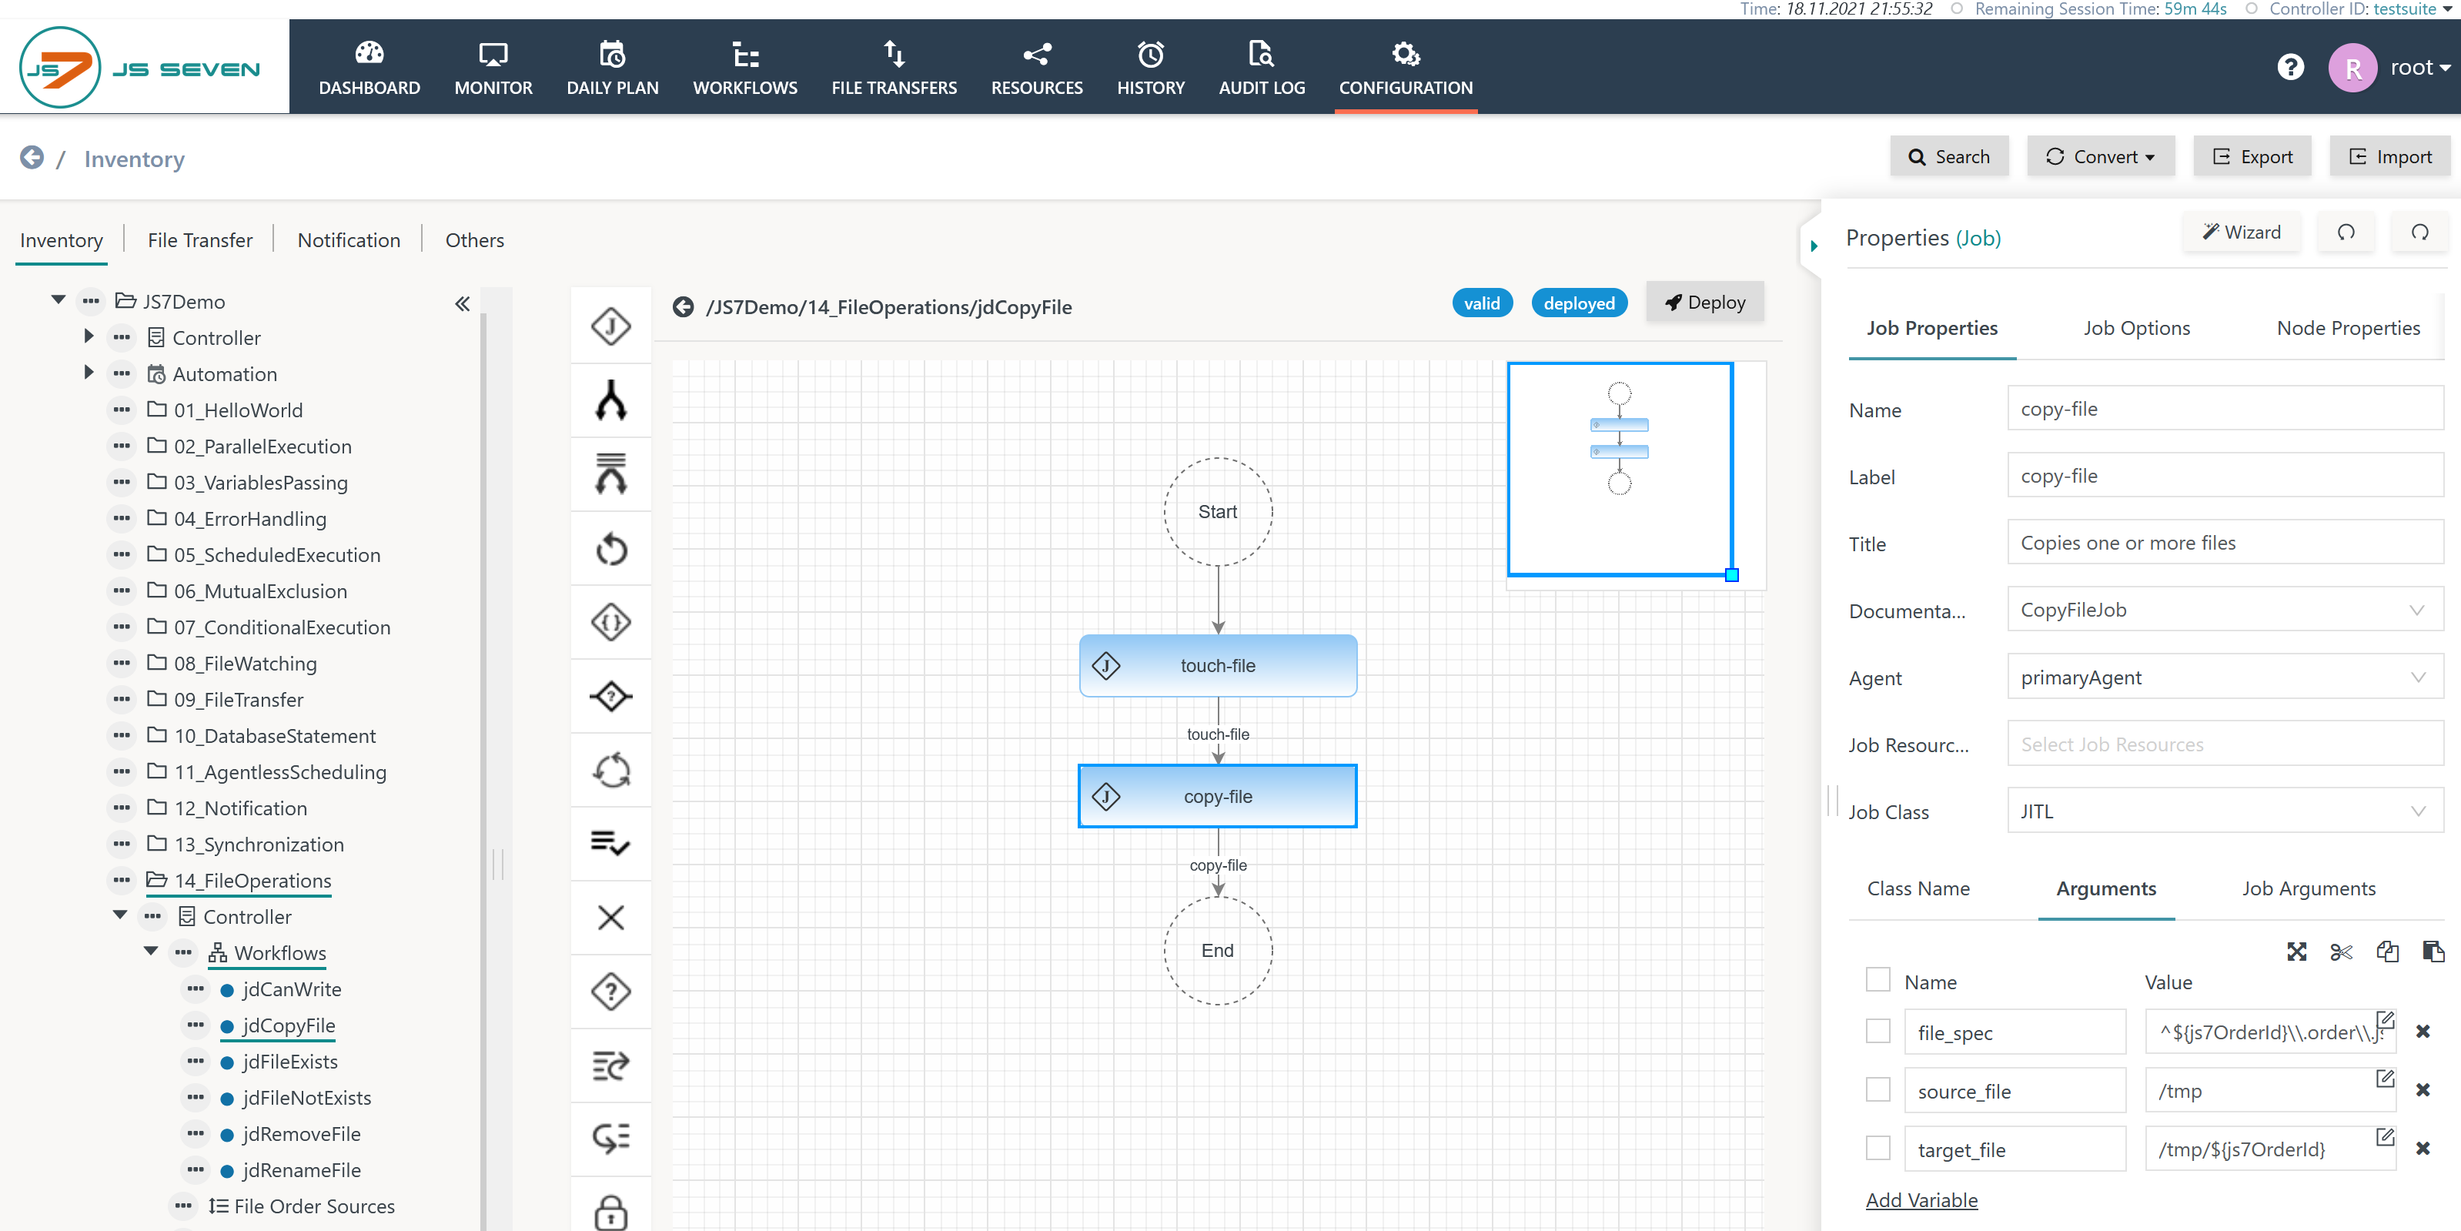Screen dimensions: 2461x1231
Task: Select the Job instruction icon in palette
Action: click(610, 326)
